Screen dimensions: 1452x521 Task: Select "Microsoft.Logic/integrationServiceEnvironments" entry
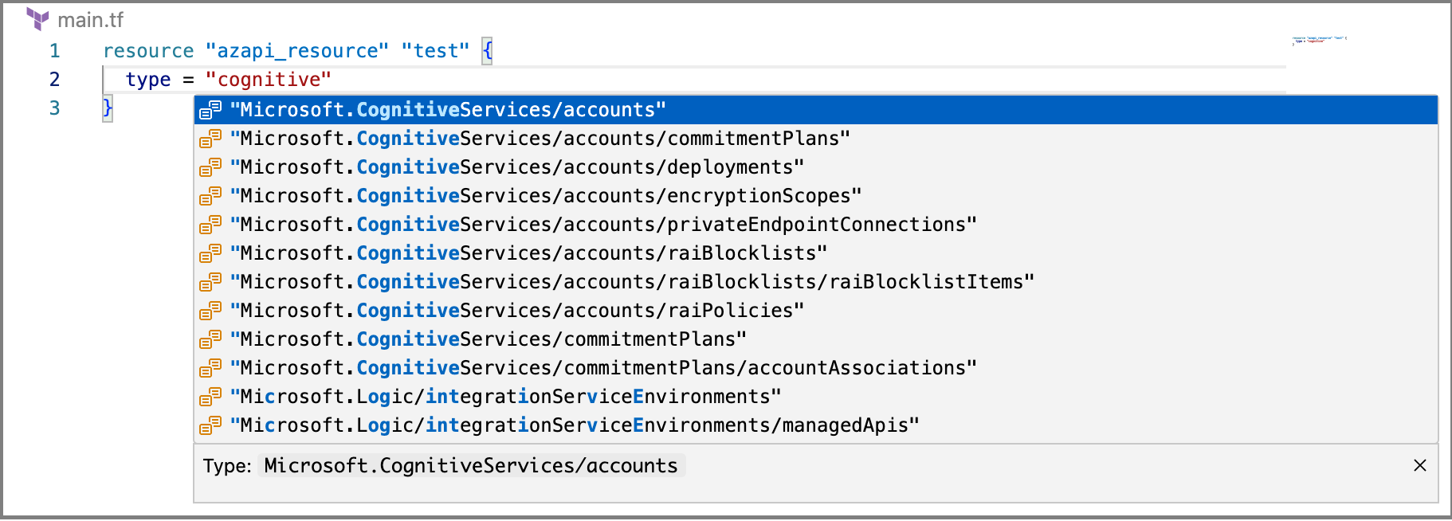click(816, 397)
